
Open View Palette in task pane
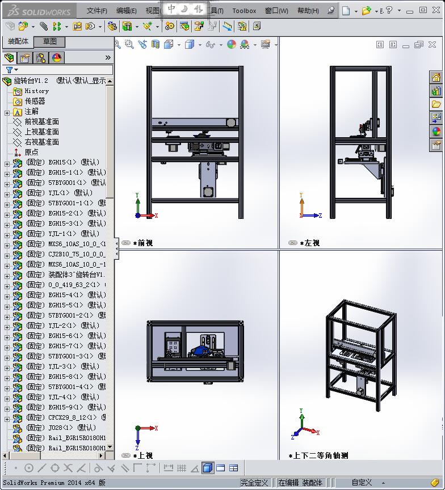(x=436, y=117)
